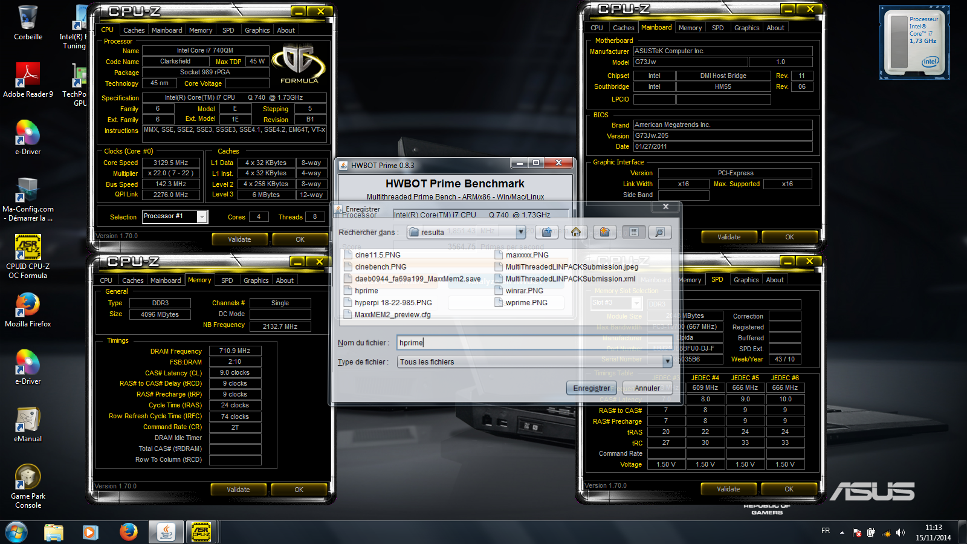Screen dimensions: 967x544
Task: Select the Adobe Reader 9 desktop icon
Action: [28, 80]
